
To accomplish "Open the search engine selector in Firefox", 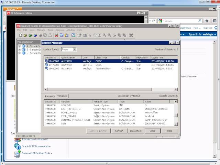I will pyautogui.click(x=161, y=21).
